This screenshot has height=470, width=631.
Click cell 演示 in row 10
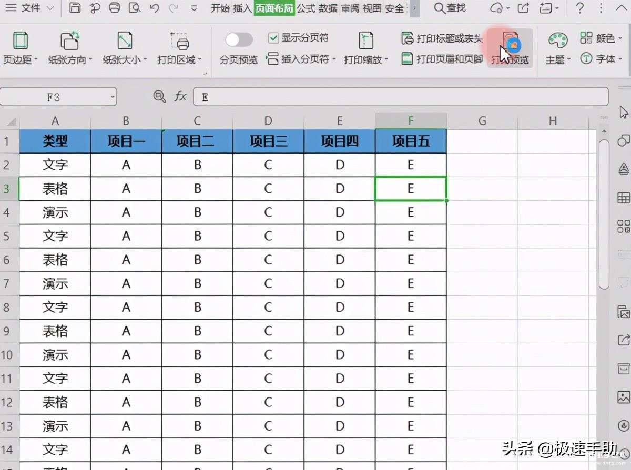55,355
